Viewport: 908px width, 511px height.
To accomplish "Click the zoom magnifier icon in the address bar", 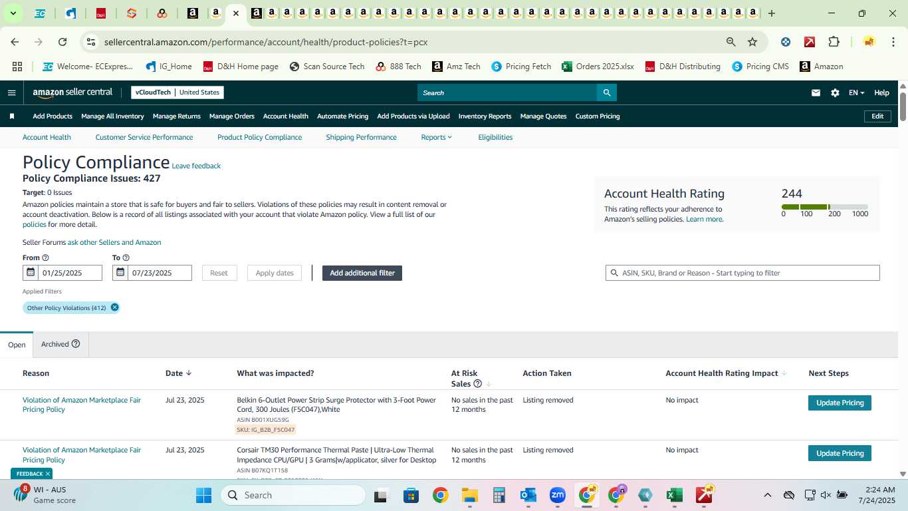I will coord(731,42).
